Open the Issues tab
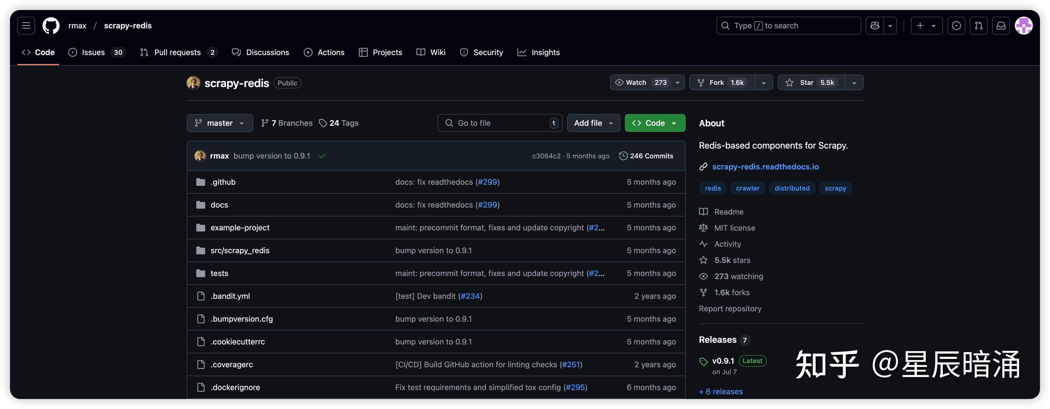The image size is (1050, 409). pyautogui.click(x=97, y=53)
